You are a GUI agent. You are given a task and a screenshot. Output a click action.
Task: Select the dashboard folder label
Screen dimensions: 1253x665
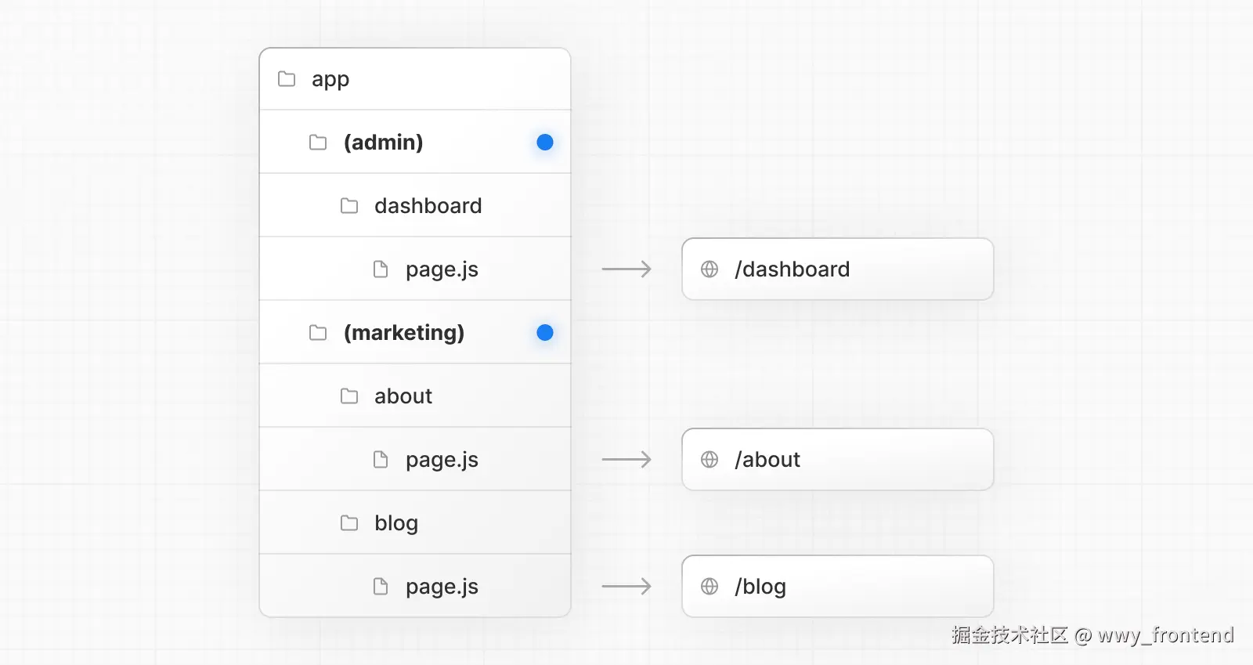(x=428, y=206)
